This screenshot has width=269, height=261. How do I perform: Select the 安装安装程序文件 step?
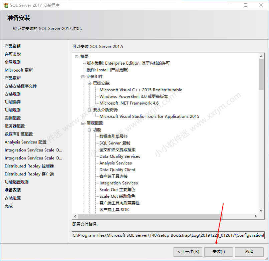(x=21, y=86)
